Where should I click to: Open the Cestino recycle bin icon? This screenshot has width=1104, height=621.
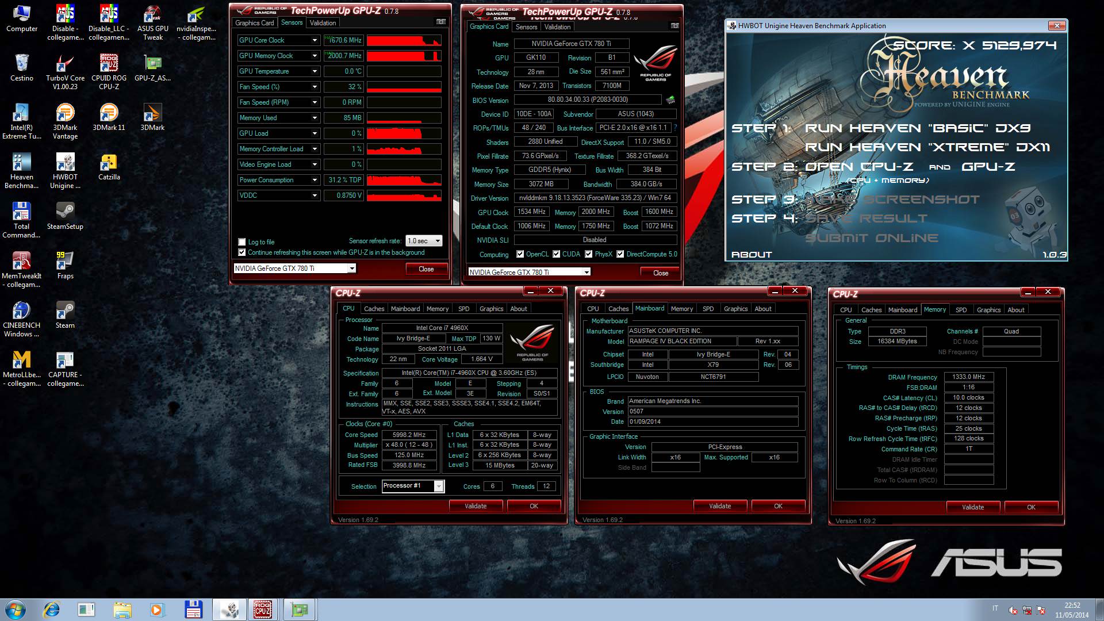(x=22, y=68)
